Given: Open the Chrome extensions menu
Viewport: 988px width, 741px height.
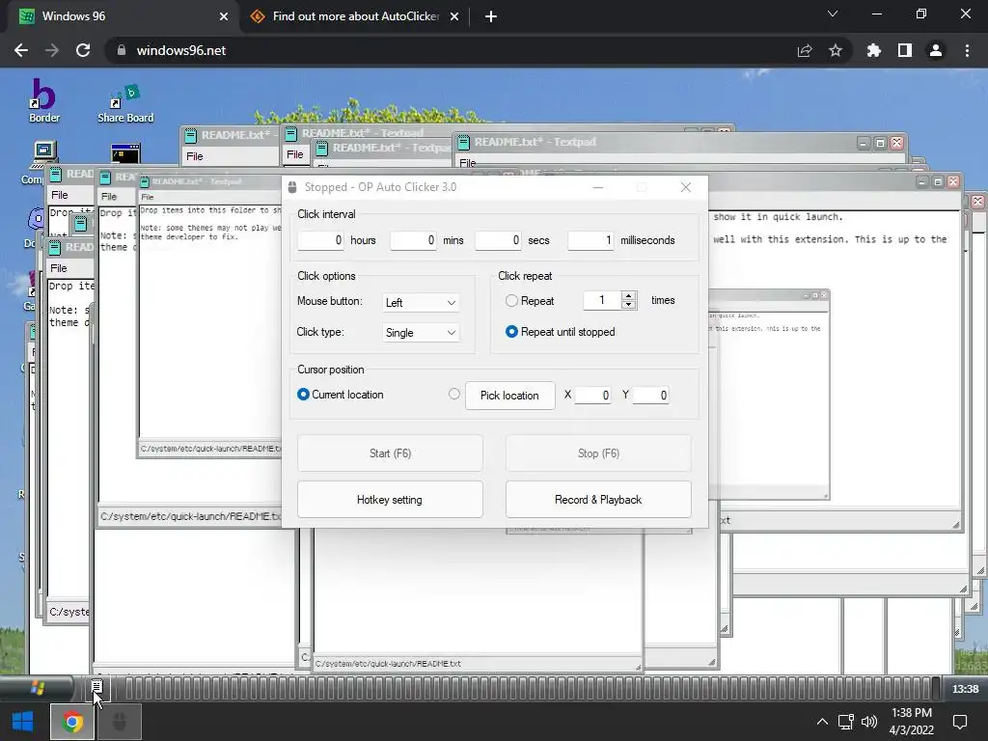Looking at the screenshot, I should point(874,50).
